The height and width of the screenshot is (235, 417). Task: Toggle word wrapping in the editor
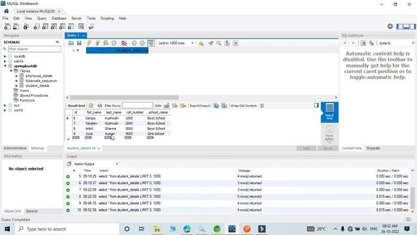(235, 43)
